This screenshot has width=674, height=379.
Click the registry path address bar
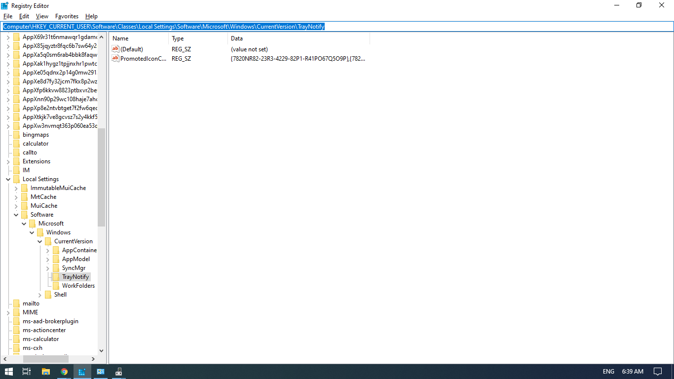tap(337, 27)
